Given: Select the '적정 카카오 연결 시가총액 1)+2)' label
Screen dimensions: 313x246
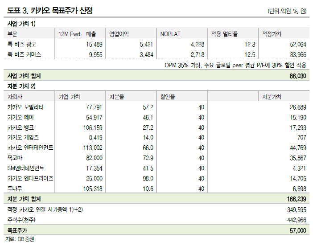Looking at the screenshot, I should [45, 209].
